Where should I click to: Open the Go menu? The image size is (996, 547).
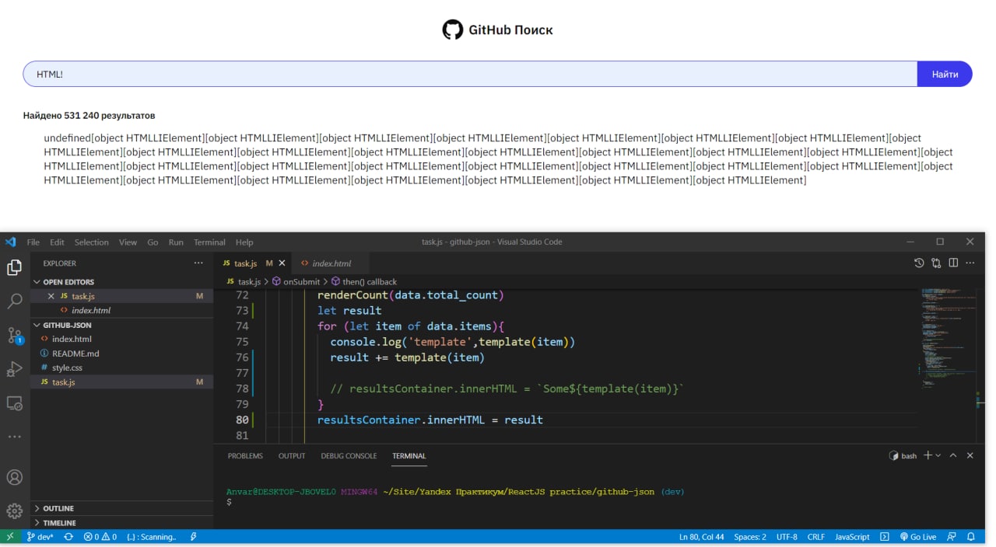click(x=153, y=242)
